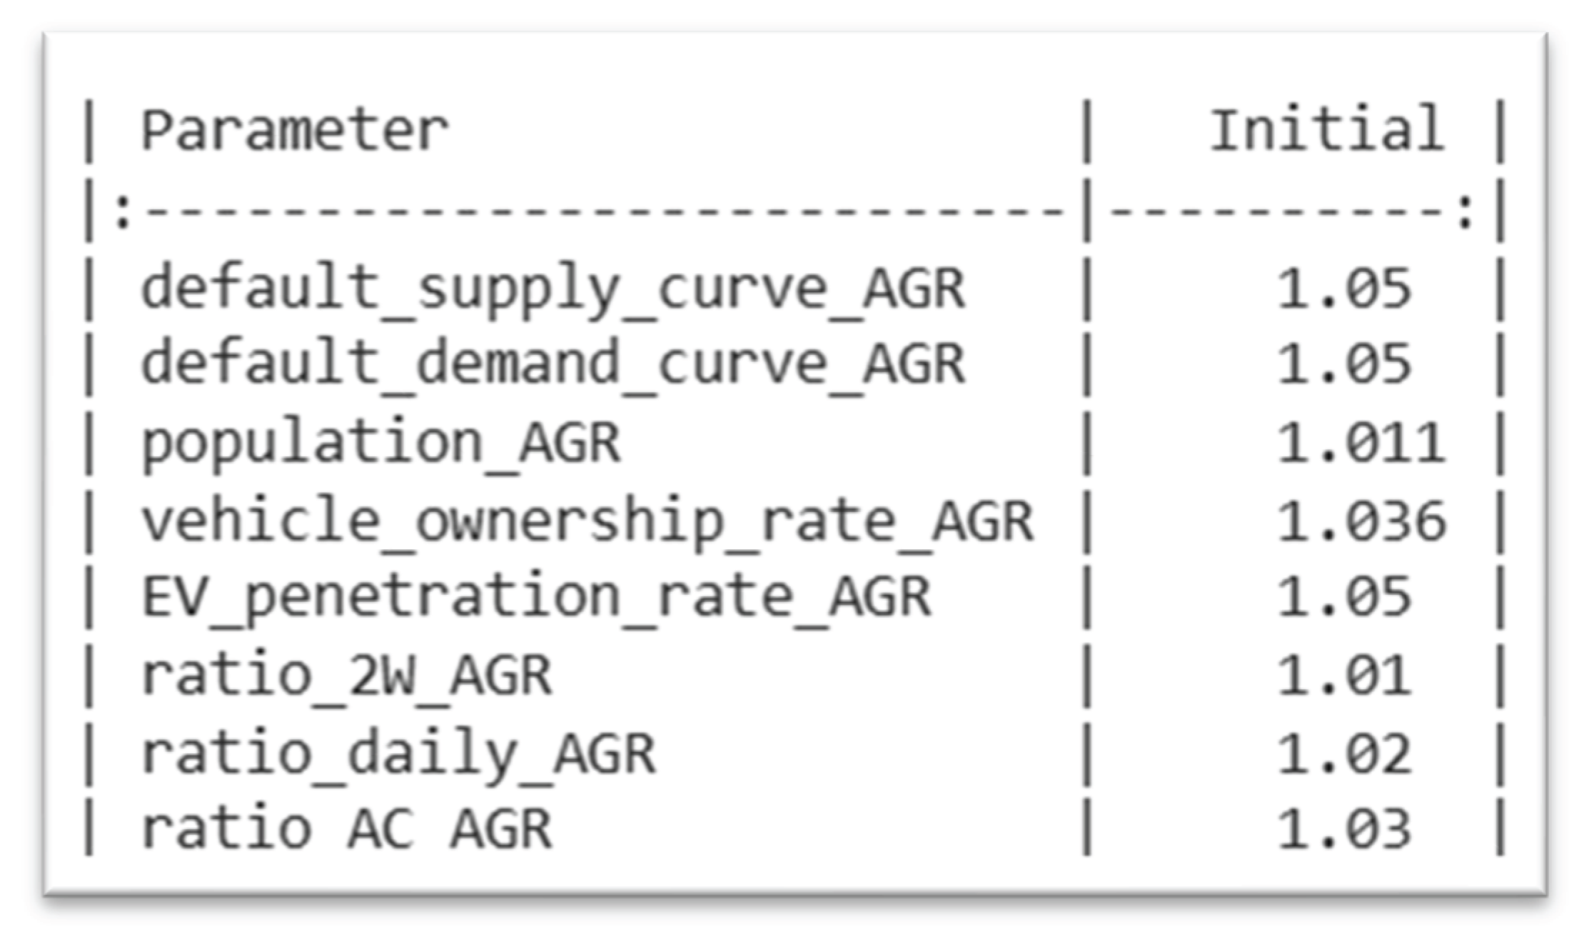Click the default_supply_curve_AGR initial value 1.05
This screenshot has width=1579, height=929.
coord(1343,289)
